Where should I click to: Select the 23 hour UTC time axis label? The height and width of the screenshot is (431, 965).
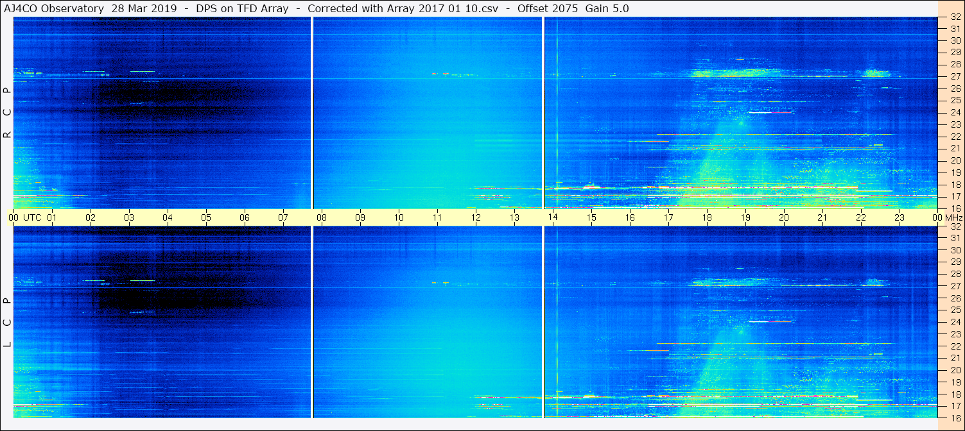[900, 217]
